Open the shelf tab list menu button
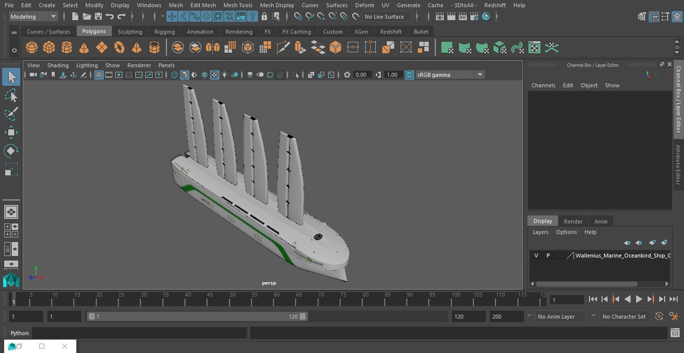The image size is (684, 353). pos(14,32)
